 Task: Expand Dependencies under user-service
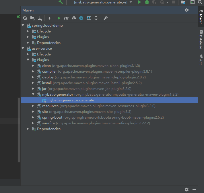tap(28, 129)
